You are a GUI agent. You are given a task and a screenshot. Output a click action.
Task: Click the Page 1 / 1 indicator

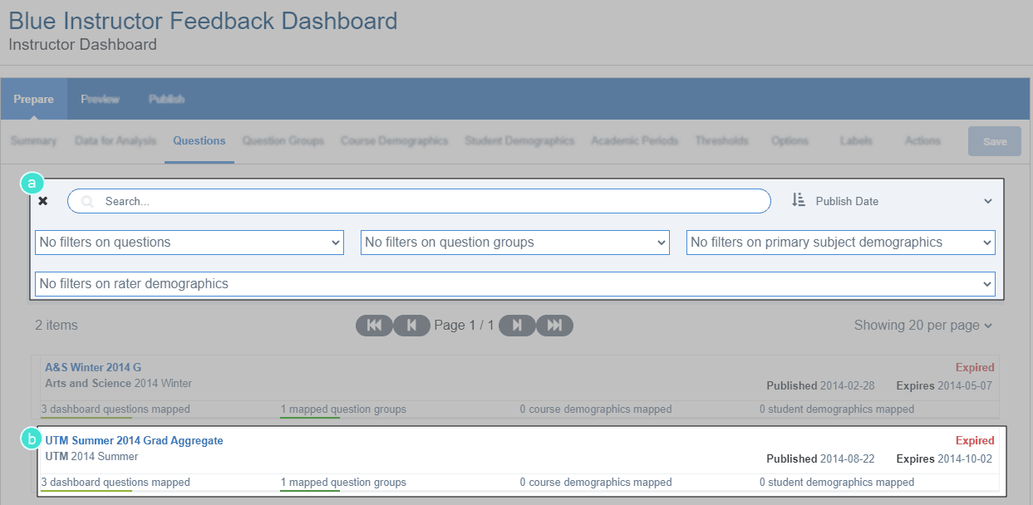(464, 326)
